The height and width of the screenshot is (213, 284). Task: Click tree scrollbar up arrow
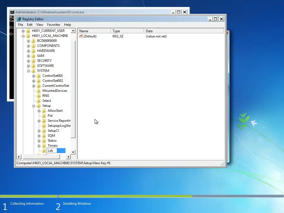tap(73, 31)
